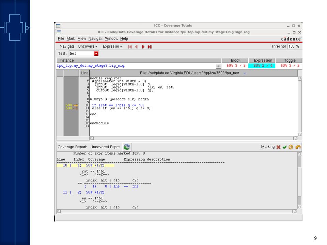Click the ellipsis button beside instance name

coord(218,66)
